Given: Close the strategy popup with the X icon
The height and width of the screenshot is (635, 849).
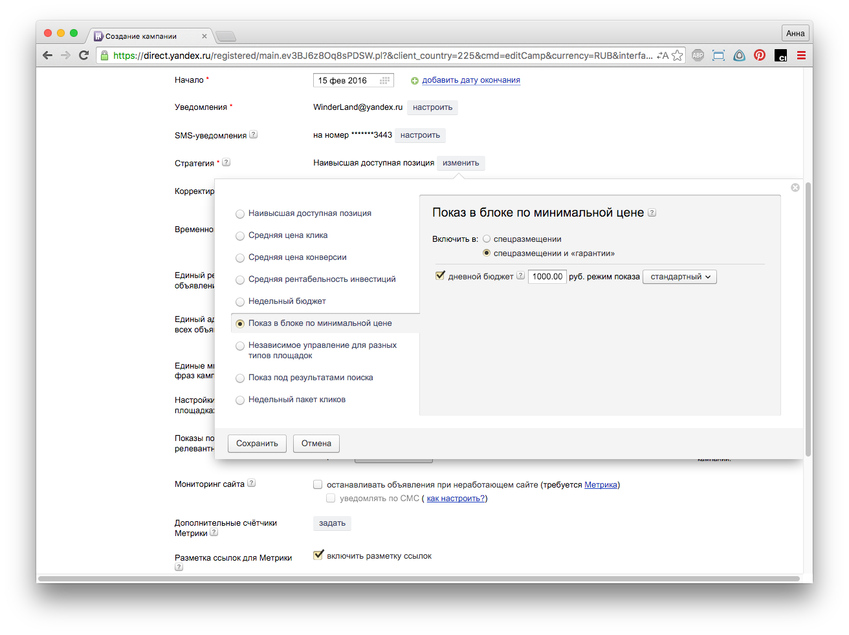Looking at the screenshot, I should pos(795,188).
